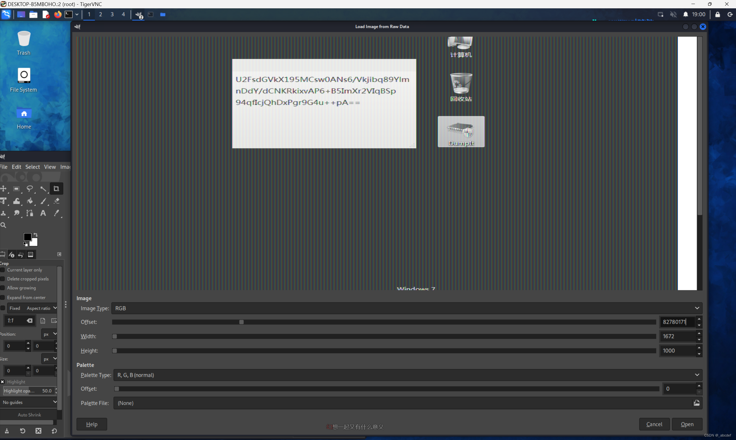Select the Fuzzy Select magic wand tool
Image resolution: width=736 pixels, height=440 pixels.
pyautogui.click(x=43, y=189)
